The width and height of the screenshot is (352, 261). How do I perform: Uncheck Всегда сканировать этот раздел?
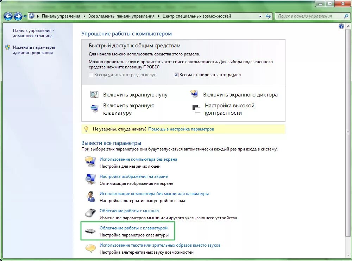click(x=176, y=75)
